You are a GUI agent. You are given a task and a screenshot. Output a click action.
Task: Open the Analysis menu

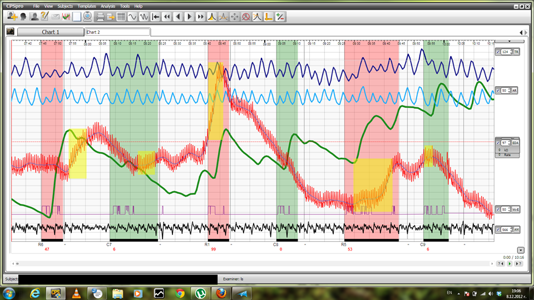point(108,6)
